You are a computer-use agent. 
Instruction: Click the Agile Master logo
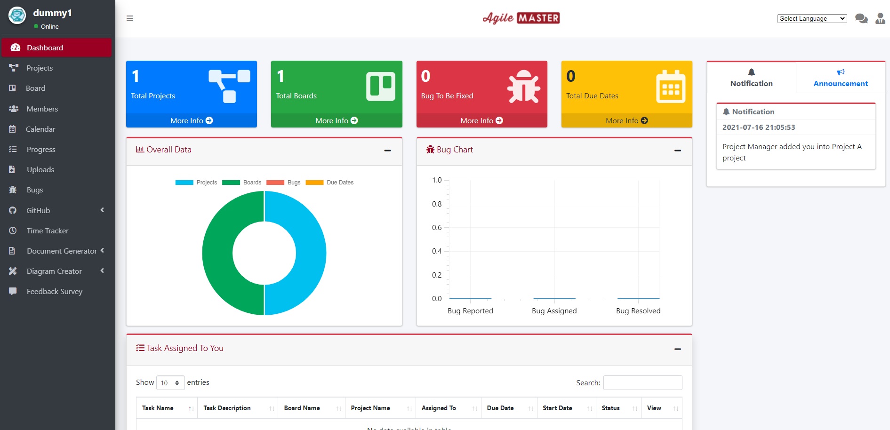(521, 18)
